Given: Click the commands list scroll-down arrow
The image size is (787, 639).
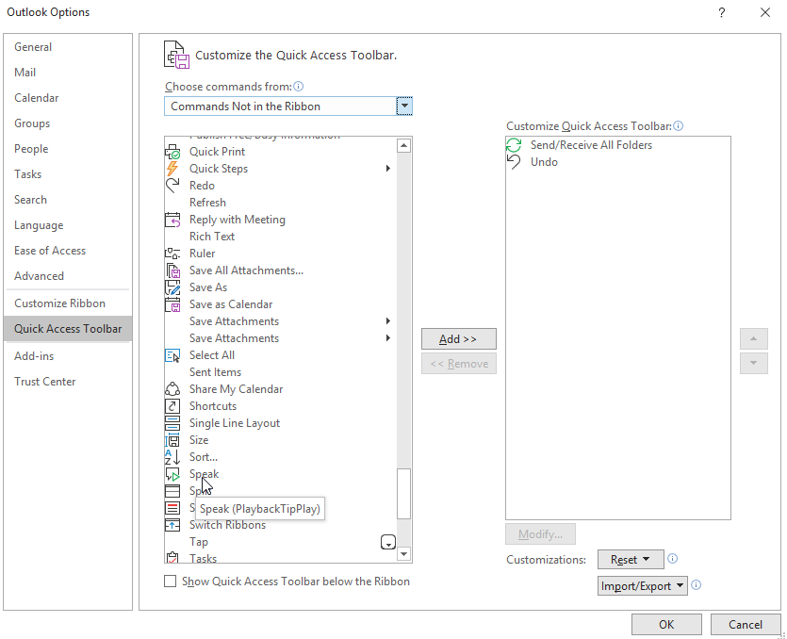Looking at the screenshot, I should [x=404, y=554].
